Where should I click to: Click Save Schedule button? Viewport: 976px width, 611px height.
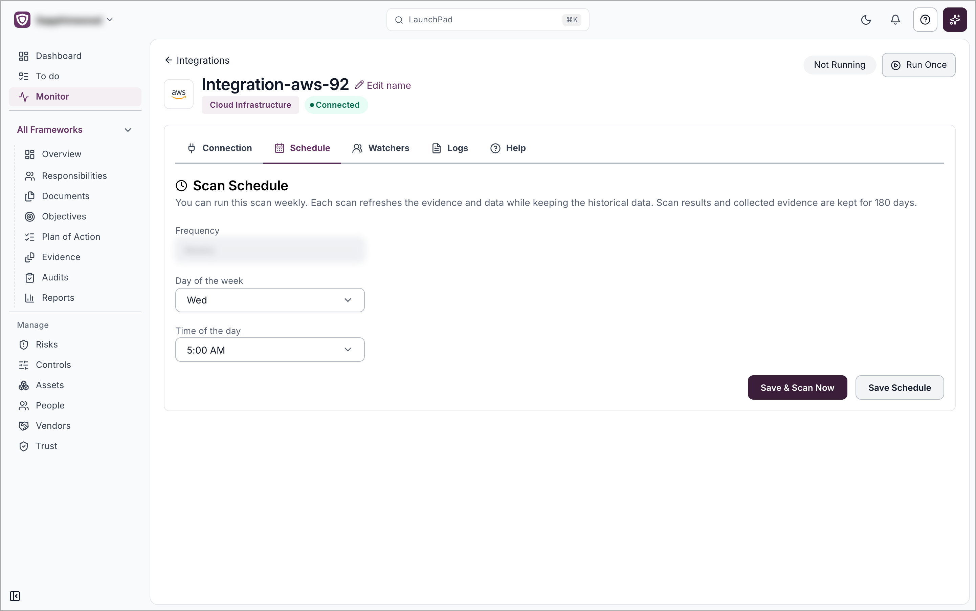pos(899,387)
